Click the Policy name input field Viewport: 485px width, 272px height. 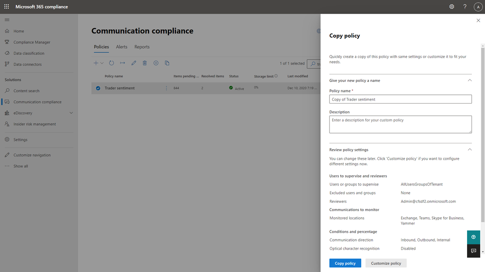[400, 99]
